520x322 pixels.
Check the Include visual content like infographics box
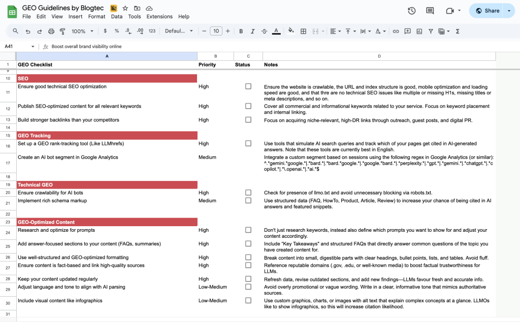click(248, 301)
